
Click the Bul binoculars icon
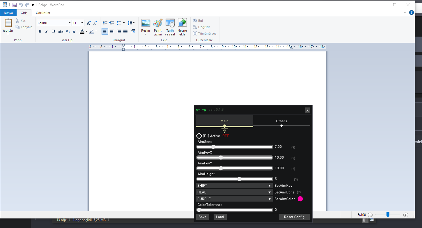(x=195, y=21)
